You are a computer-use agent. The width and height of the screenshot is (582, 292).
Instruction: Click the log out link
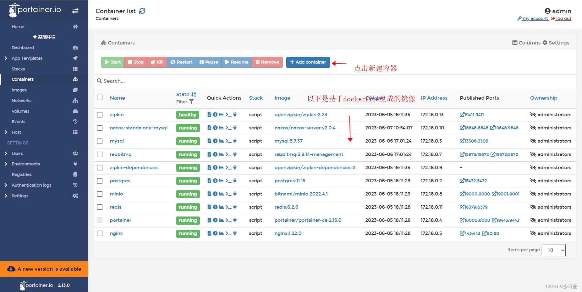pyautogui.click(x=563, y=18)
